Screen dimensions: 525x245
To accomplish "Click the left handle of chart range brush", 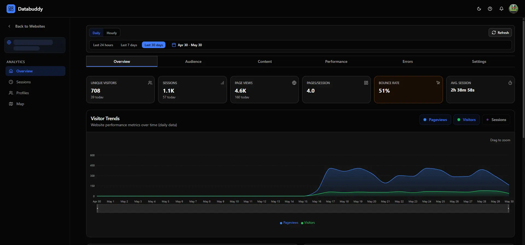I will tap(97, 208).
